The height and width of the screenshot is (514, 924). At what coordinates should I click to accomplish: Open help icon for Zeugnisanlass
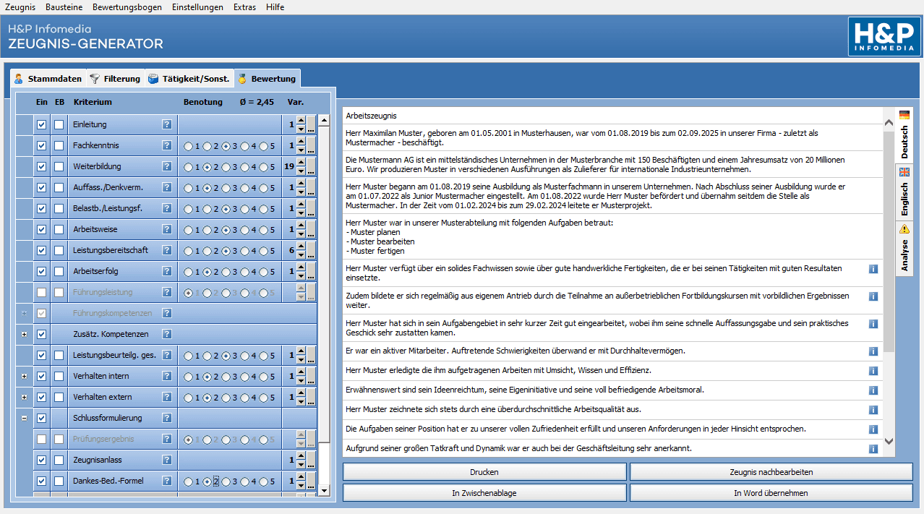coord(166,460)
